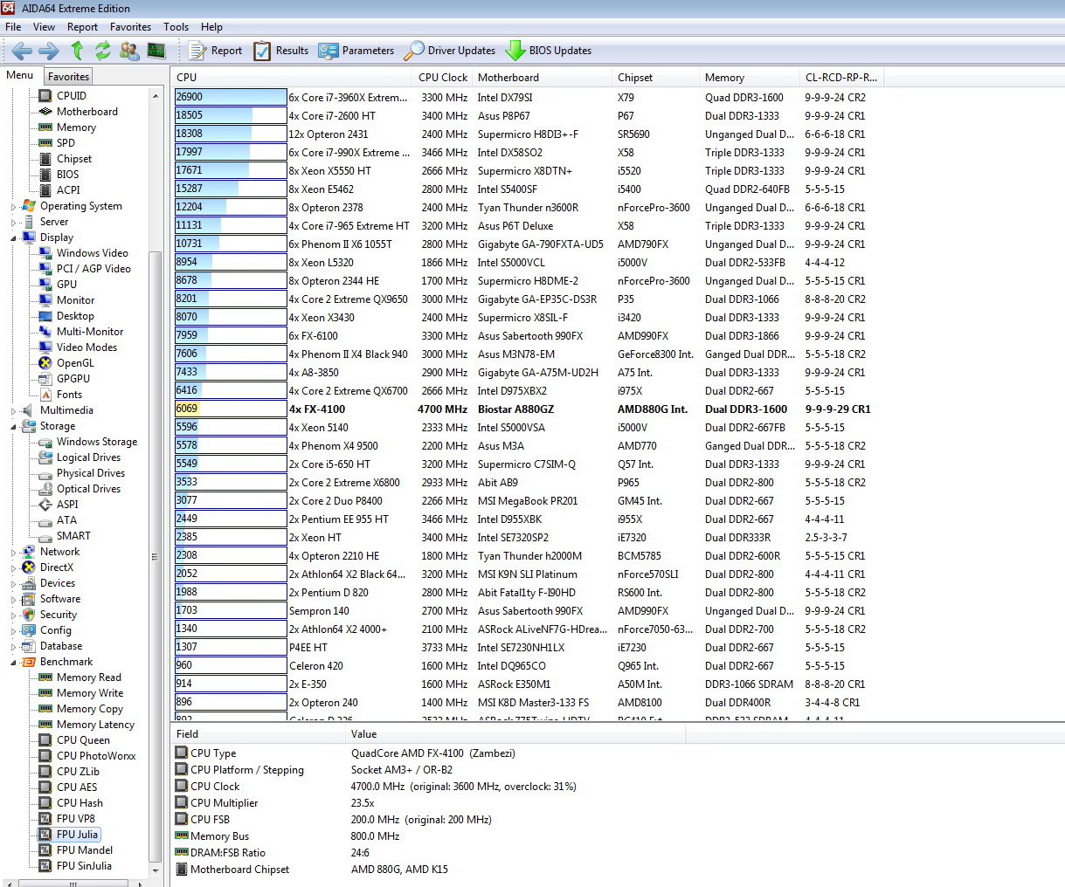Expand the Devices tree node

[x=13, y=584]
